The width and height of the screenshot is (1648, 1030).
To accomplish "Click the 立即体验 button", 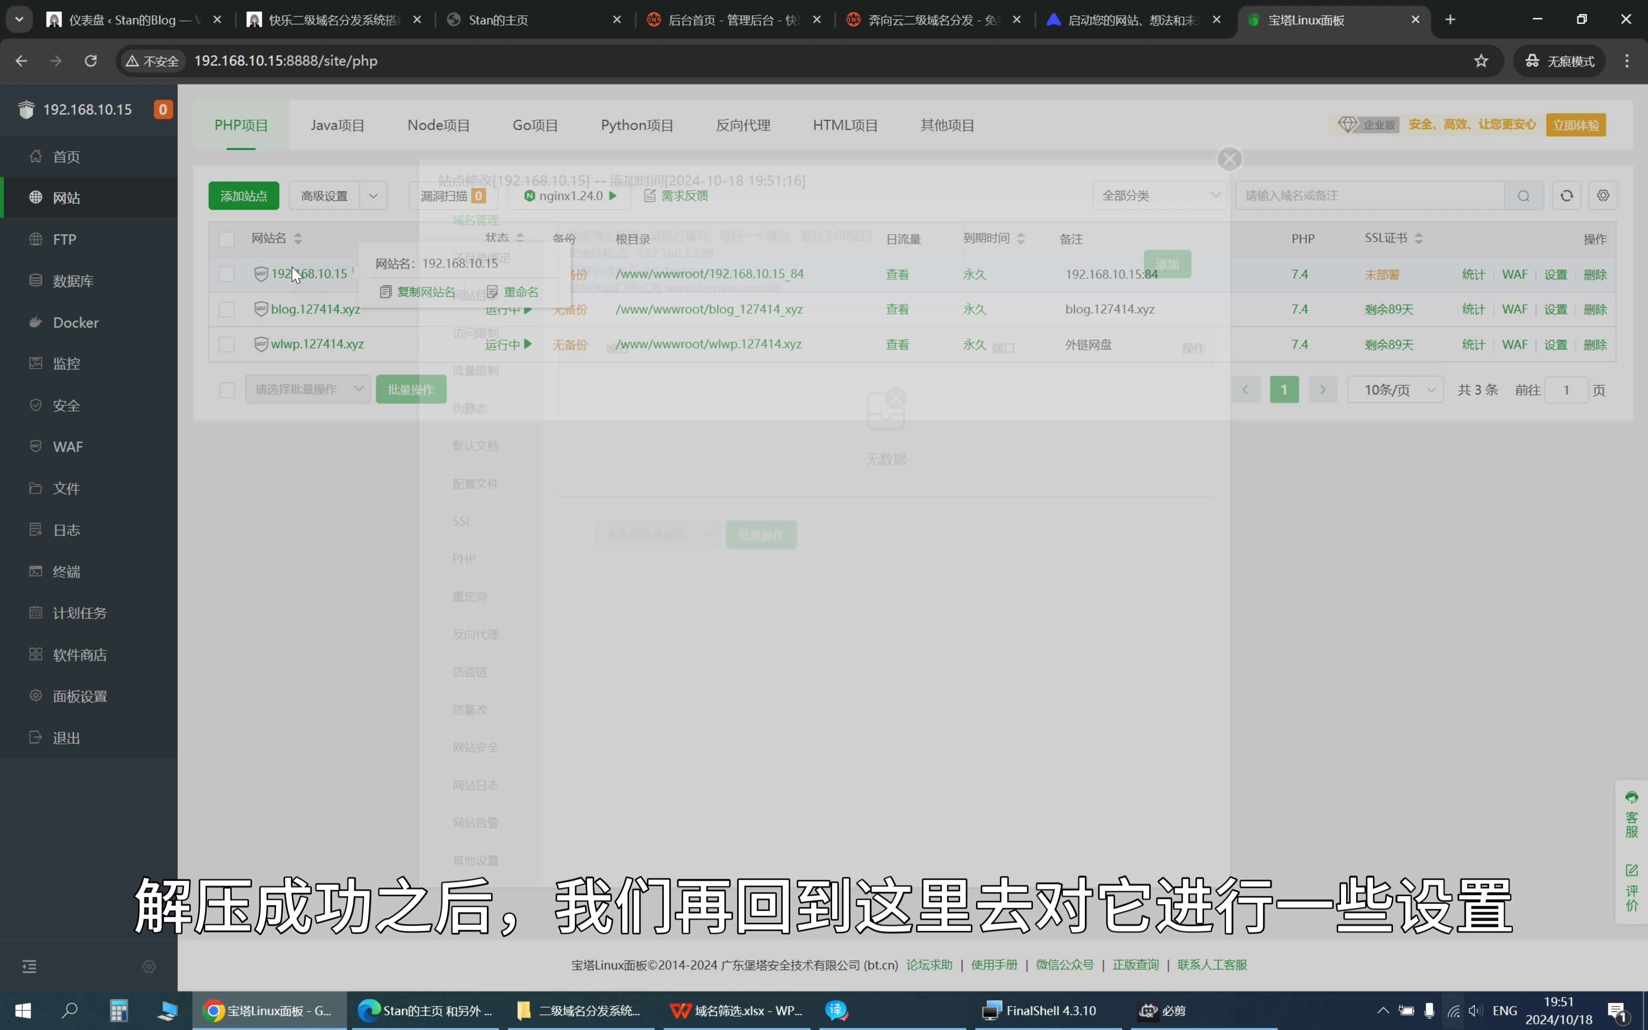I will click(1575, 124).
